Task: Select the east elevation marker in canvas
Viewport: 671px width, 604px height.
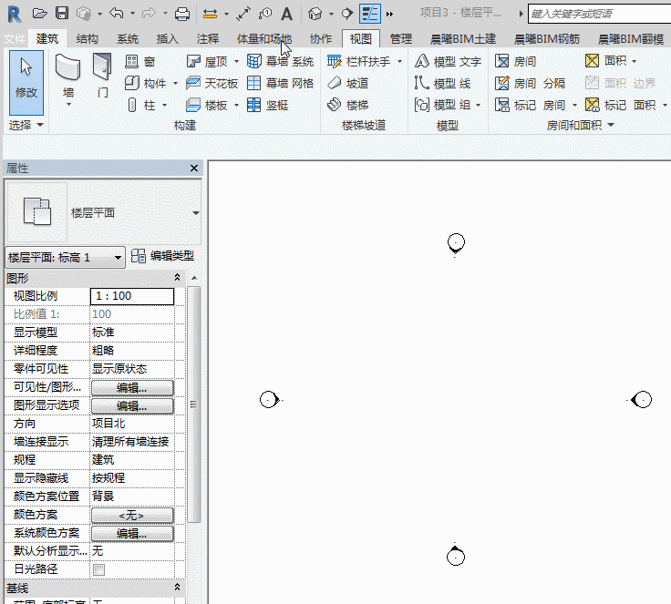Action: tap(642, 400)
